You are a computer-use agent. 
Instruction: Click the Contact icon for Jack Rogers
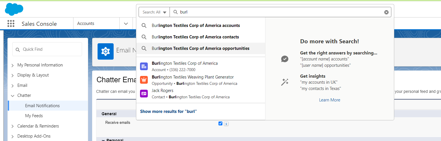(144, 93)
